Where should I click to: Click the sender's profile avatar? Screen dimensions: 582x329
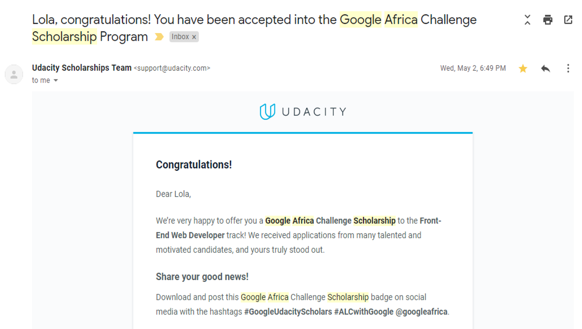14,75
